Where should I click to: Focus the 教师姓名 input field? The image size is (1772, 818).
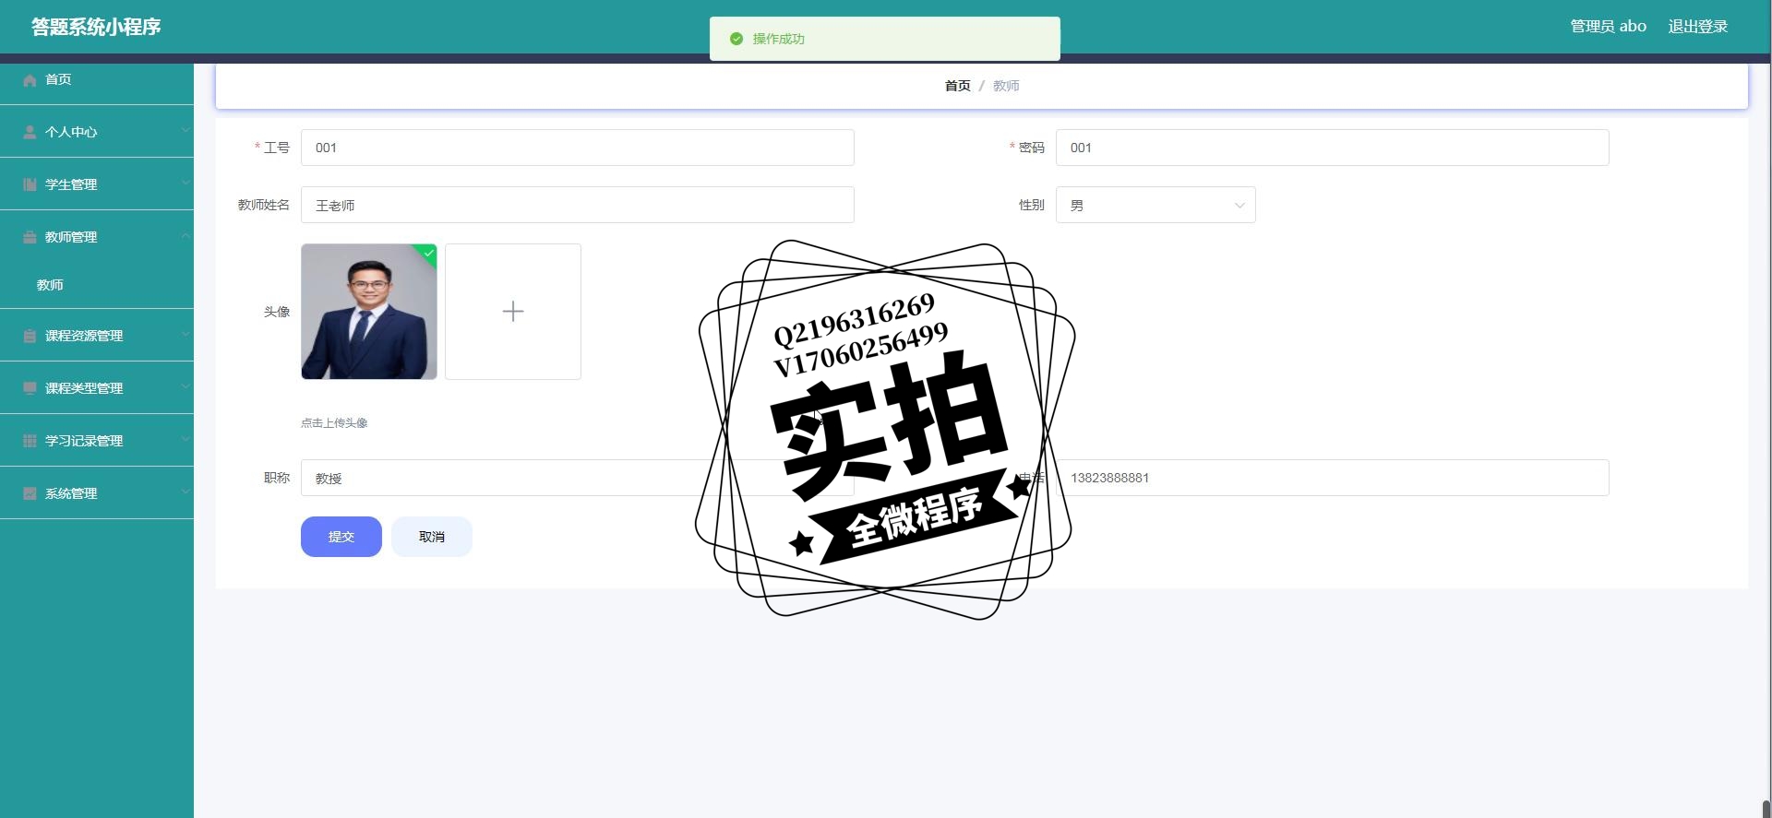click(x=578, y=205)
